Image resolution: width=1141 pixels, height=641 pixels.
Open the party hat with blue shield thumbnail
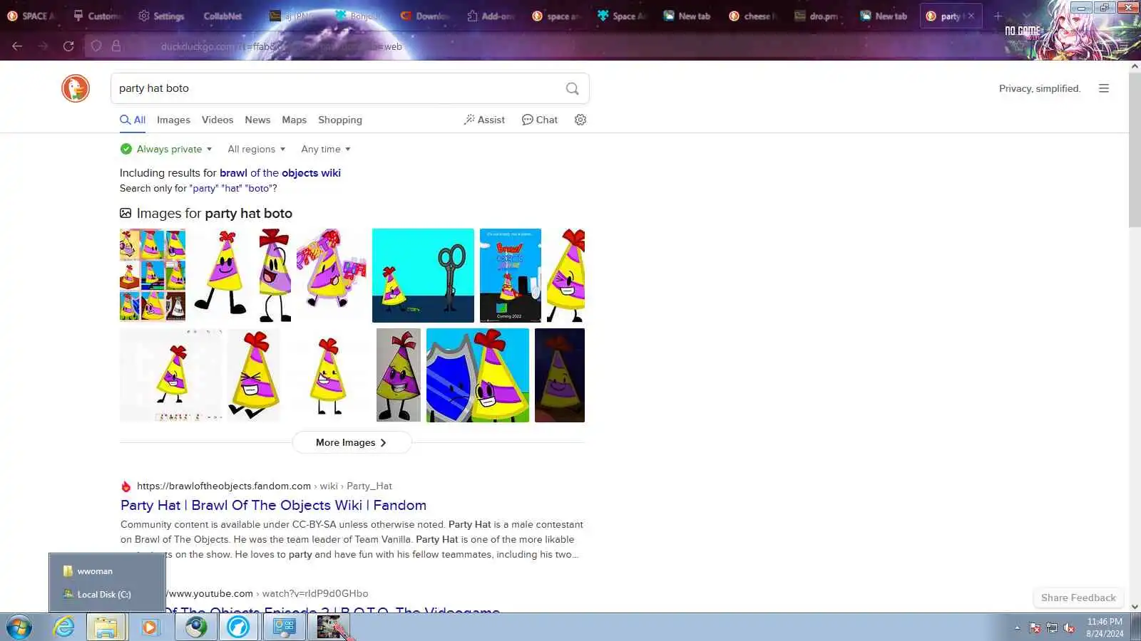(478, 375)
